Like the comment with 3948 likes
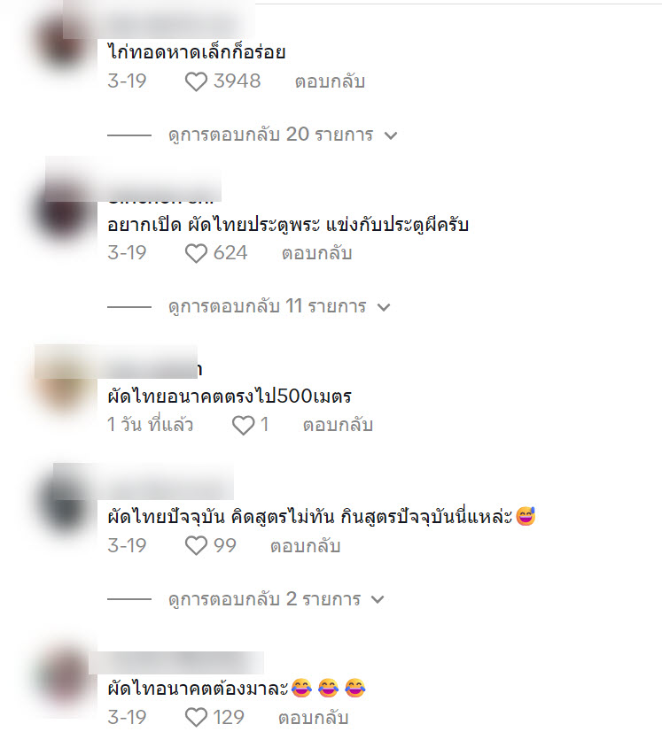This screenshot has width=662, height=747. tap(196, 81)
